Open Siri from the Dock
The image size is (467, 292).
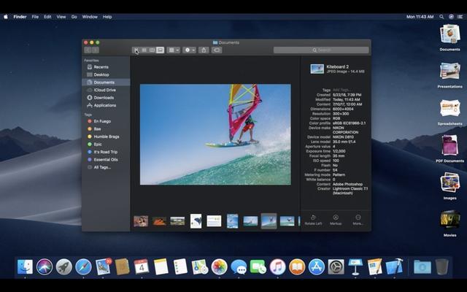point(45,266)
